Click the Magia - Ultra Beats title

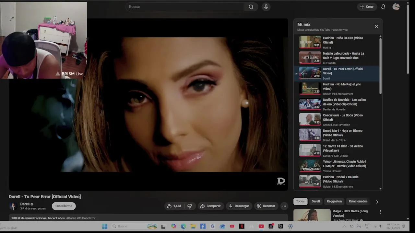click(350, 213)
